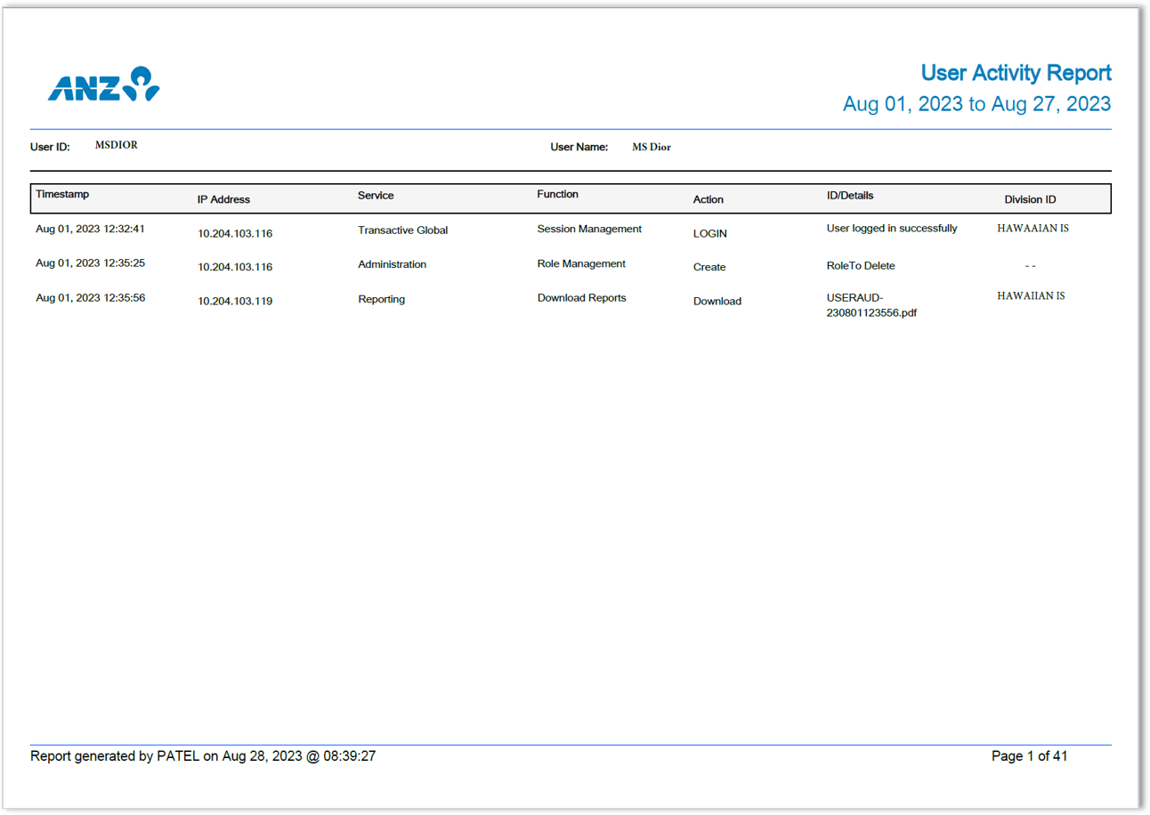Viewport: 1150px width, 815px height.
Task: Click the Transactive Global service entry
Action: click(x=402, y=230)
